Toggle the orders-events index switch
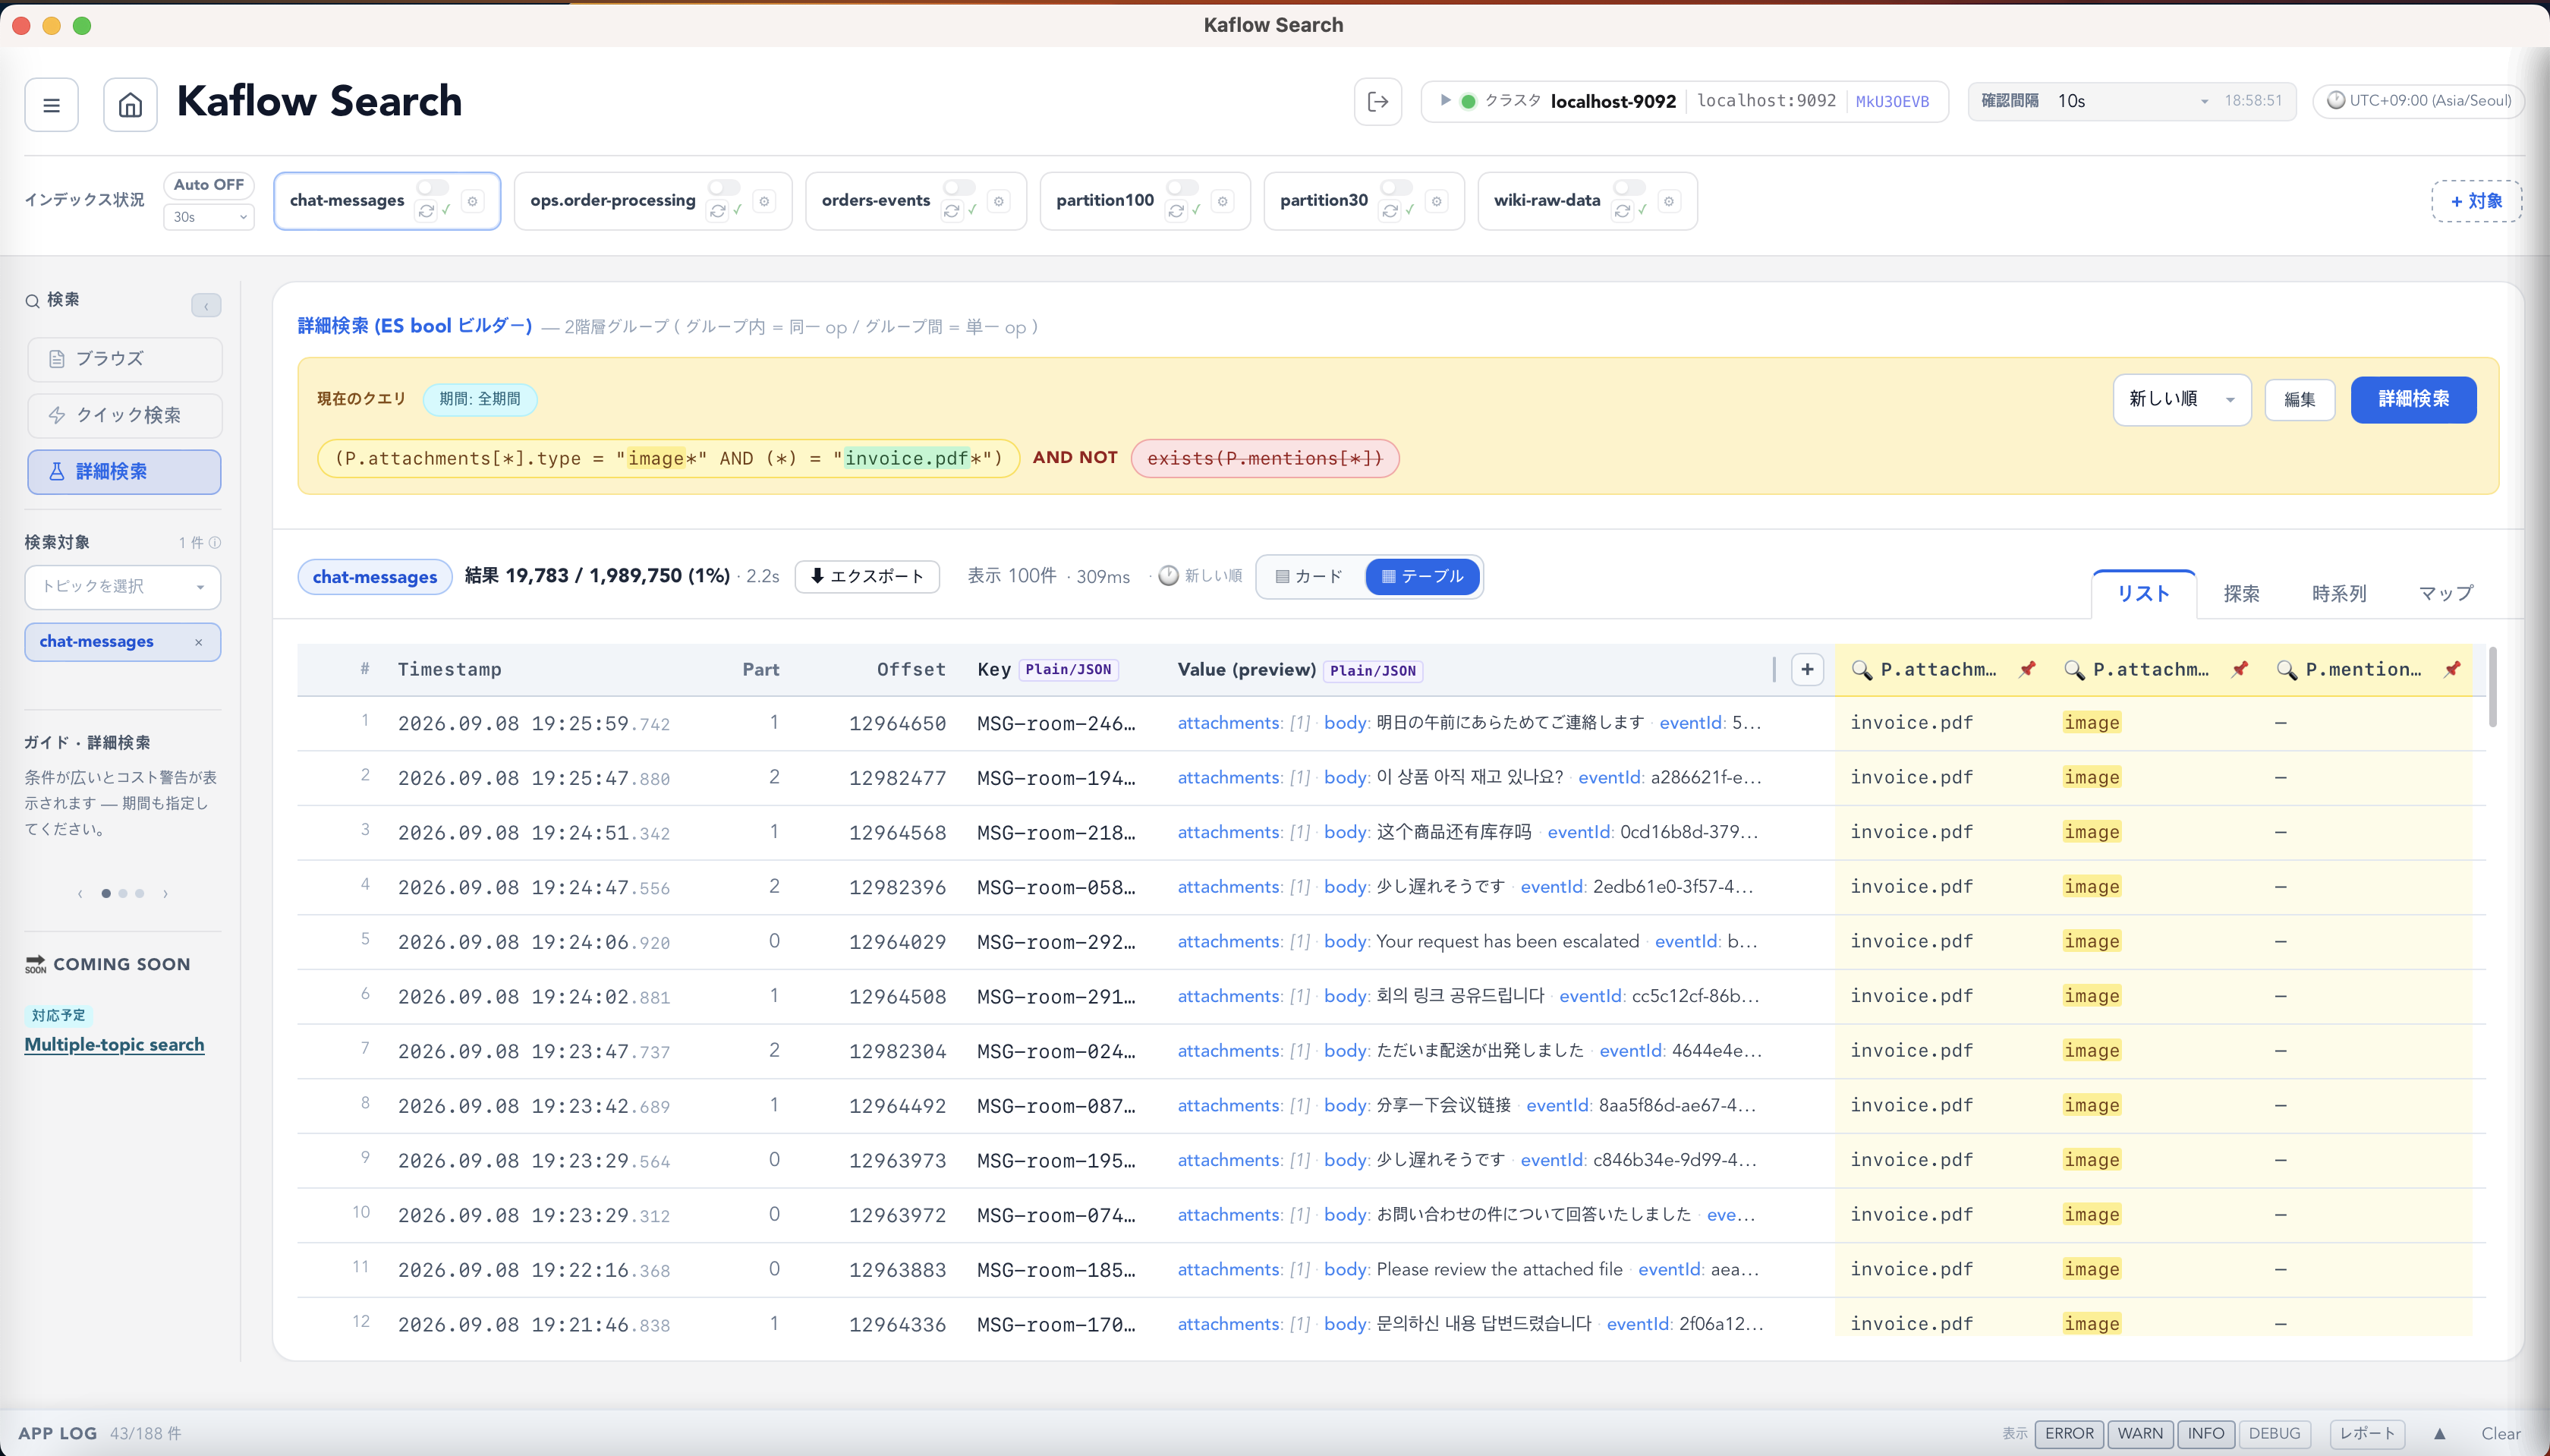Screen dimensions: 2550x1456 (x=959, y=187)
